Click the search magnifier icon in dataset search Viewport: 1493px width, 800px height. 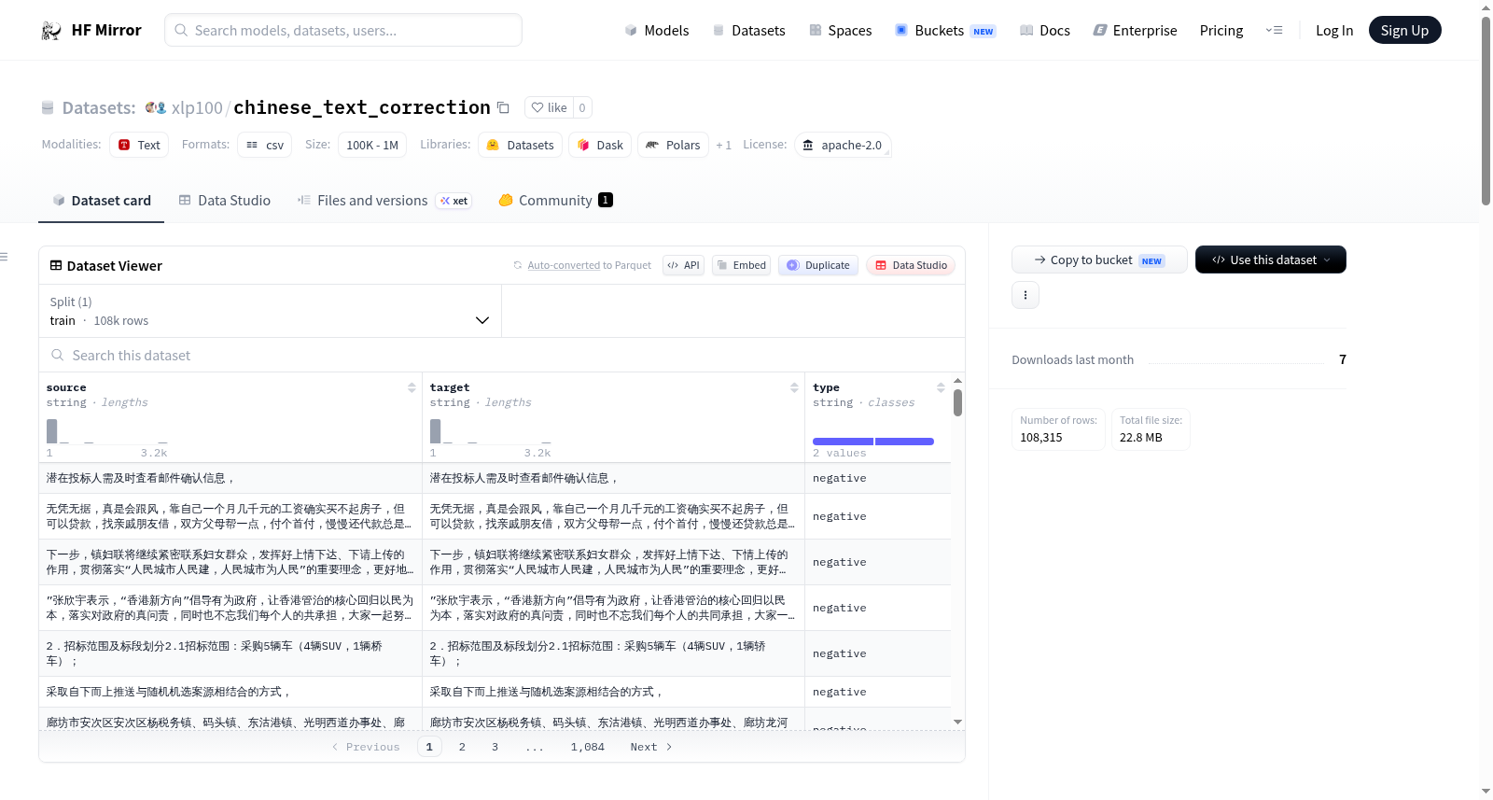[x=58, y=355]
